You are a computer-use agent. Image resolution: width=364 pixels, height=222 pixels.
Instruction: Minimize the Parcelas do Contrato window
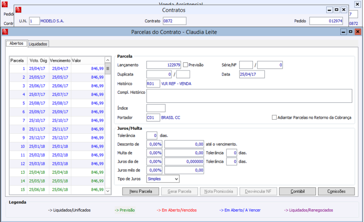343,32
